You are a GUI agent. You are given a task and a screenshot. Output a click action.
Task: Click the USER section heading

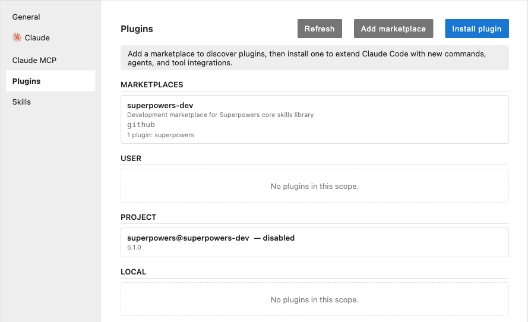pyautogui.click(x=131, y=158)
